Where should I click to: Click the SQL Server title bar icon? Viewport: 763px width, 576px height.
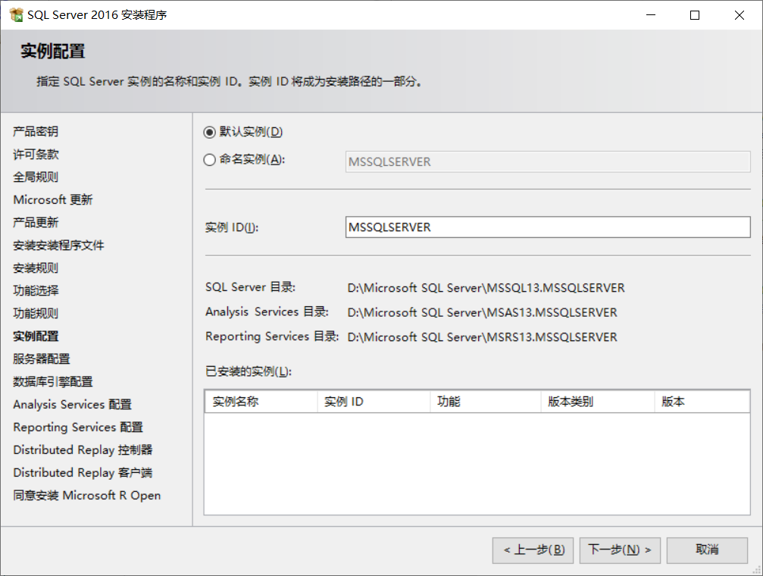pos(15,14)
